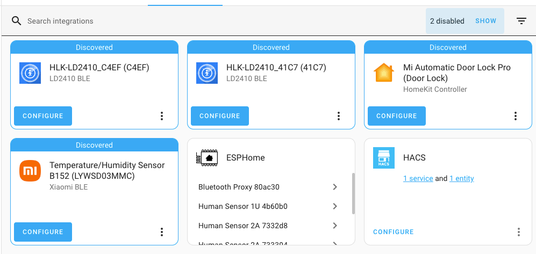
Task: Click the search magnifier icon
Action: coord(17,21)
